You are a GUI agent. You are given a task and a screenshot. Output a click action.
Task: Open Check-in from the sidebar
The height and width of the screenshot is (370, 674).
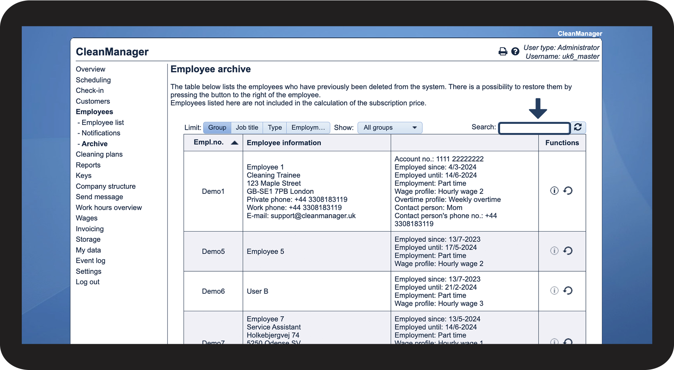click(x=90, y=91)
